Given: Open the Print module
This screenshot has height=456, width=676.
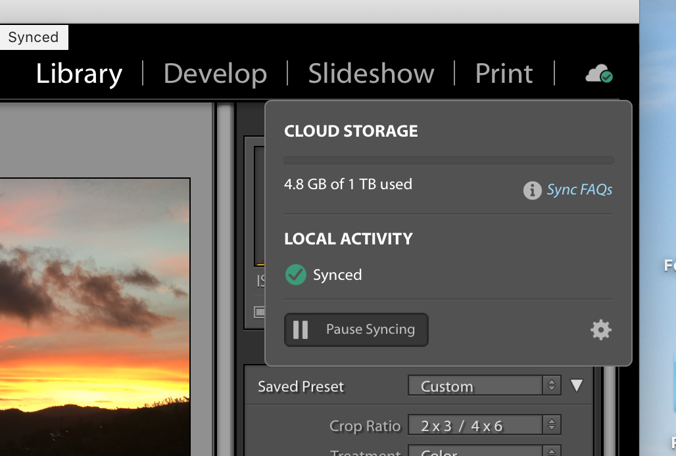Looking at the screenshot, I should coord(503,74).
